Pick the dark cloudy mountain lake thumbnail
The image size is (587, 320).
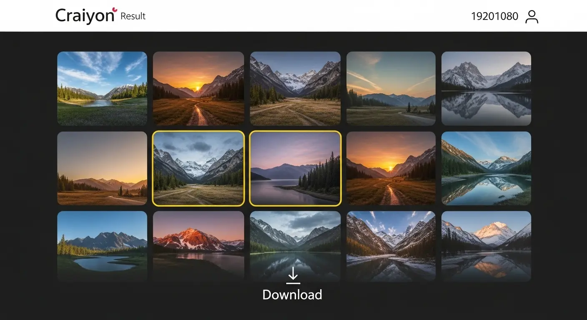(295, 242)
